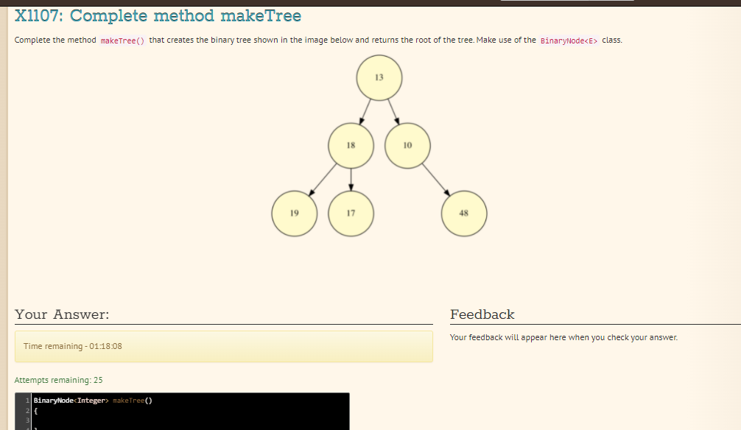Select tree node 18 in the diagram
Screen dimensions: 741x430
[351, 145]
